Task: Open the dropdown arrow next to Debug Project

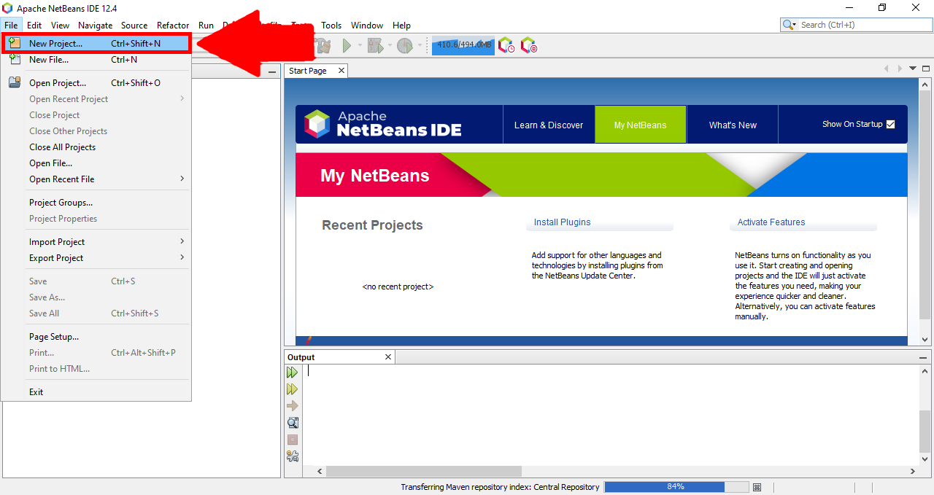Action: tap(390, 46)
